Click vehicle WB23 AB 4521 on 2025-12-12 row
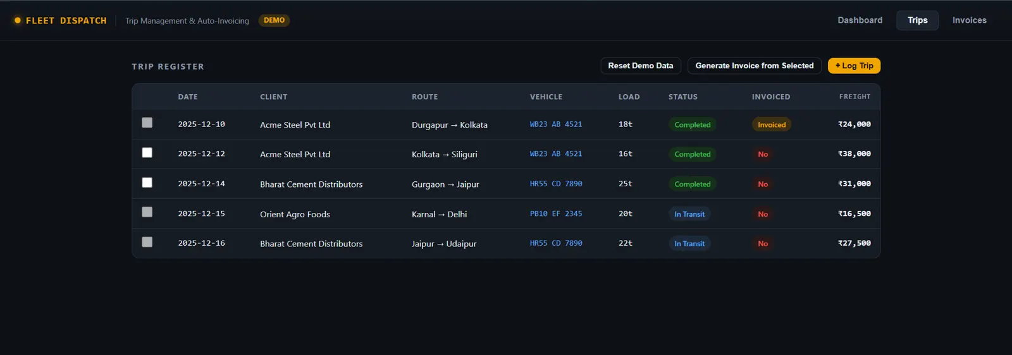Viewport: 1012px width, 355px height. click(556, 153)
